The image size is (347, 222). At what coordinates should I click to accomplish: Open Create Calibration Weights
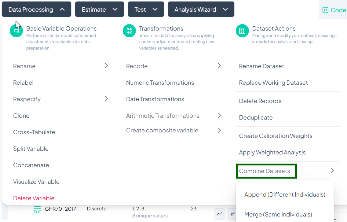tap(276, 136)
